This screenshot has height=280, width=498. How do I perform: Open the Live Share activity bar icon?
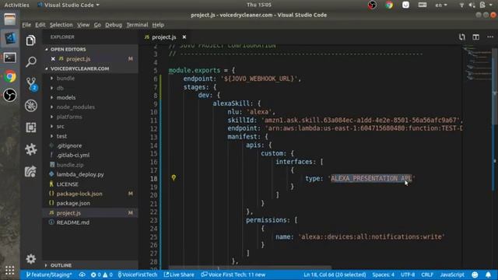[x=30, y=171]
